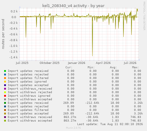This screenshot has height=131, width=147.
Task: Click the 'Import withdraws_received' legend label
Action: pos(30,89)
